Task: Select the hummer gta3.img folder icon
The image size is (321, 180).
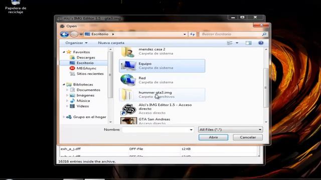Action: tap(127, 94)
